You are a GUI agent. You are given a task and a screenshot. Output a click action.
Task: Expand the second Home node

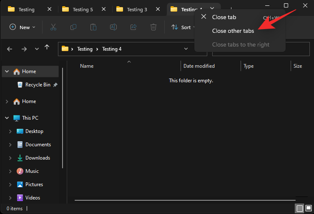click(x=7, y=101)
